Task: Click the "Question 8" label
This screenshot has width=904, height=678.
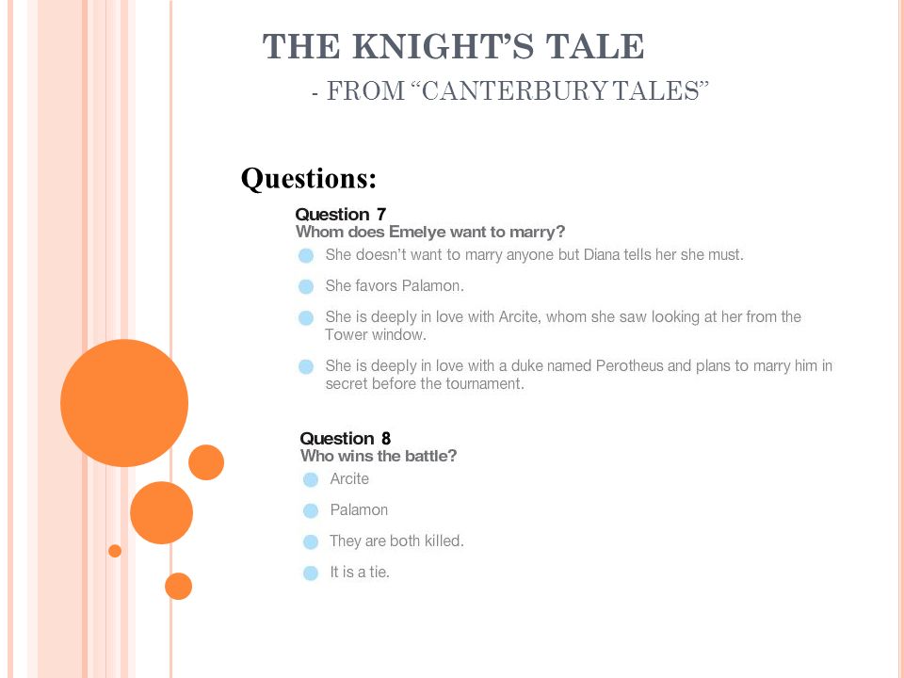Action: point(346,438)
